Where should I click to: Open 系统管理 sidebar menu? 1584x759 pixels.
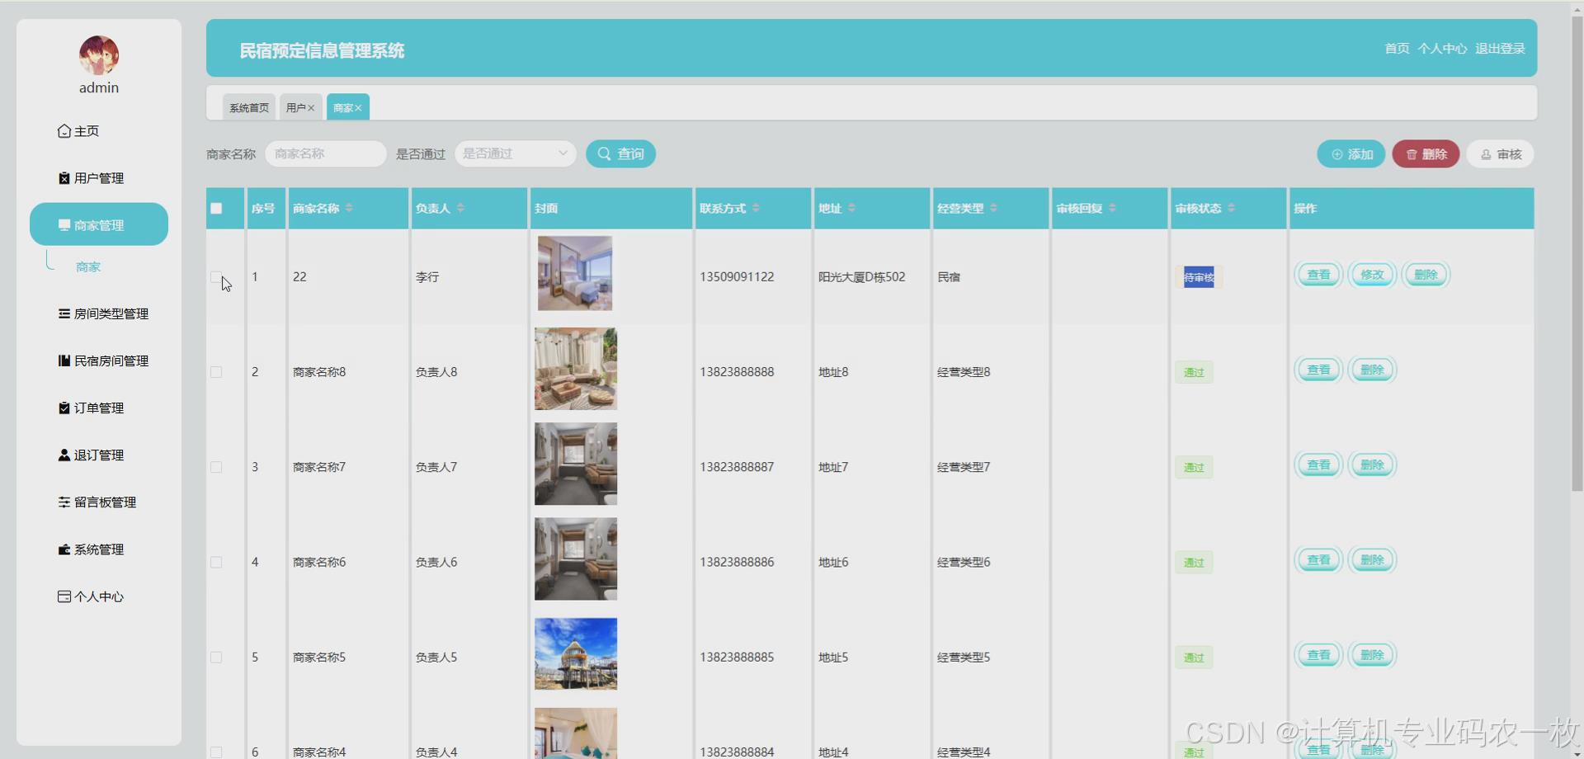tap(91, 549)
